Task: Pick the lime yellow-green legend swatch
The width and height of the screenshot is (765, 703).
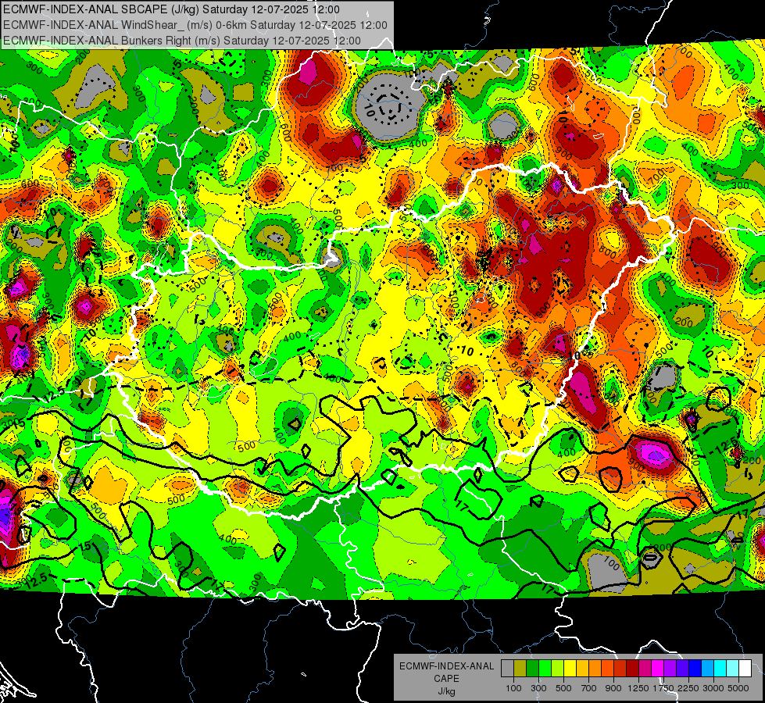Action: 558,669
